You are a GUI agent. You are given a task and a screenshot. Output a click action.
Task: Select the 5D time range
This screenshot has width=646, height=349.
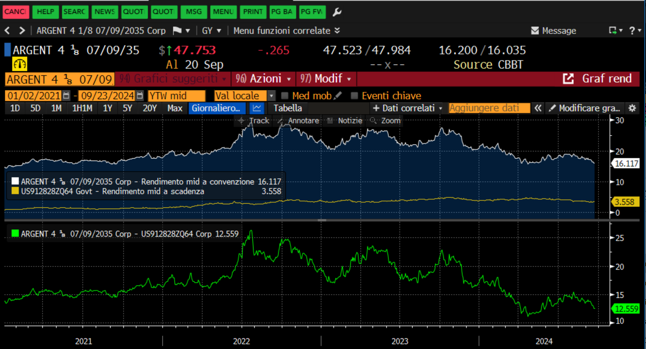coord(35,108)
